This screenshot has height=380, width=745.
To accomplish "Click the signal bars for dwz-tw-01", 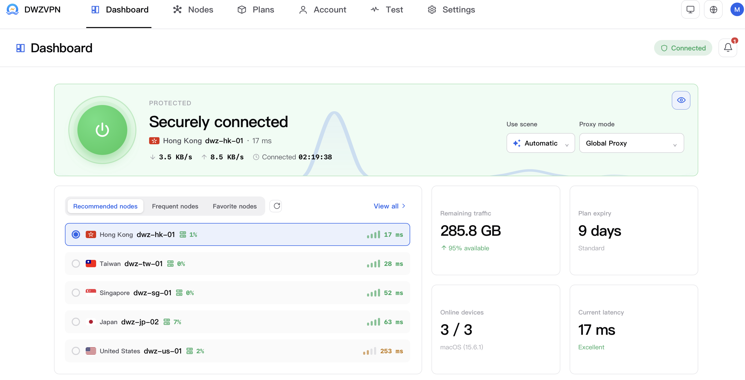I will tap(373, 263).
